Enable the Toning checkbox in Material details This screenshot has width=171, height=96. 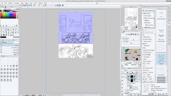click(x=152, y=92)
